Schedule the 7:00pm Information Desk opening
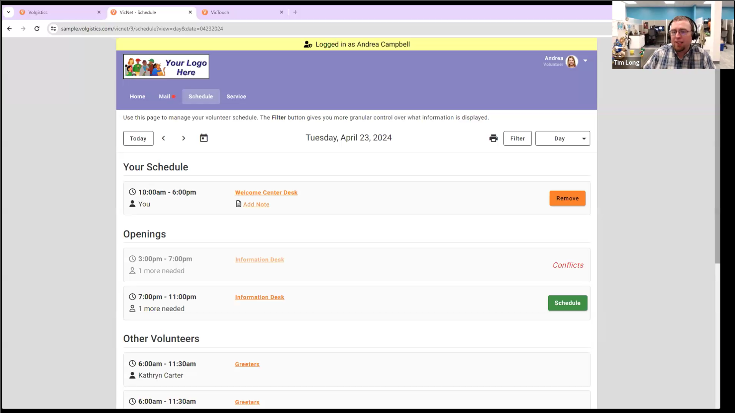 pyautogui.click(x=567, y=303)
